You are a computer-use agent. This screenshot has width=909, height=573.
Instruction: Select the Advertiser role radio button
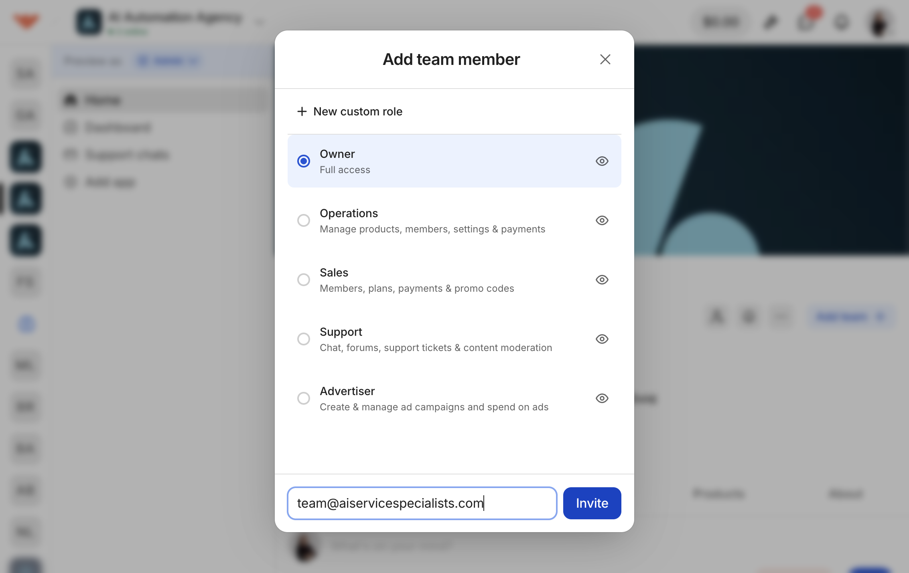304,398
